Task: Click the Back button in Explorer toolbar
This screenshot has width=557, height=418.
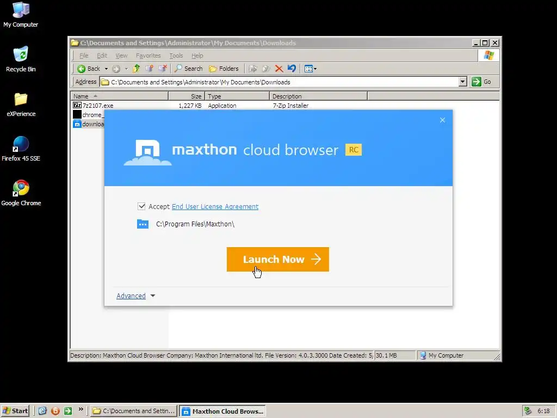Action: point(89,69)
